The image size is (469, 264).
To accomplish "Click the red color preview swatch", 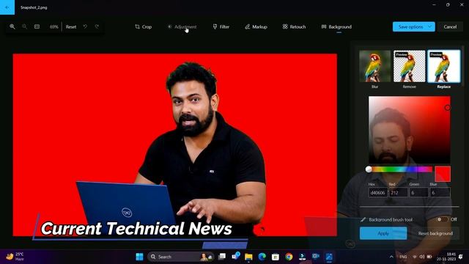I will pos(443,174).
